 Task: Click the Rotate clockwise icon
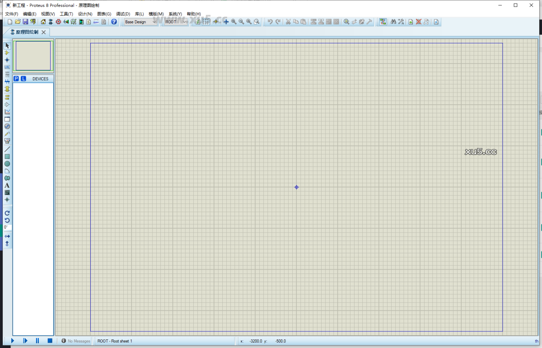7,213
